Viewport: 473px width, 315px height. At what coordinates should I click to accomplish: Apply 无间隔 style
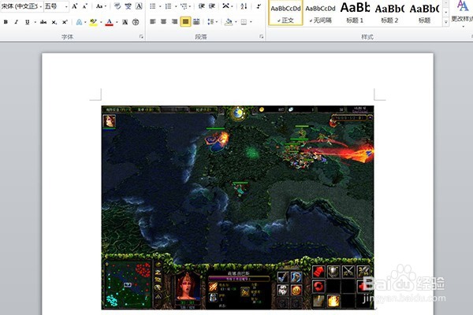pos(320,13)
